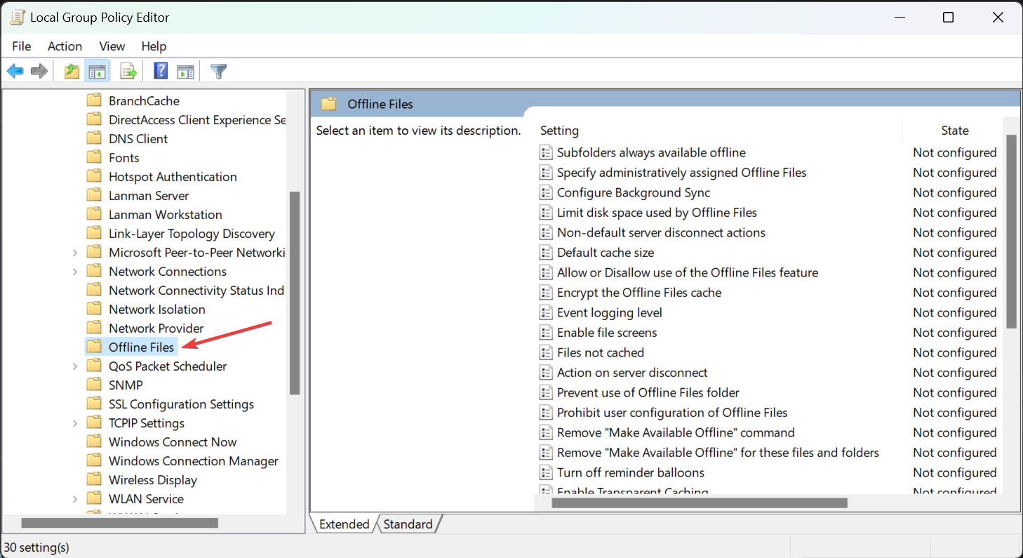Image resolution: width=1023 pixels, height=558 pixels.
Task: Select 'Prevent use of Offline Files folder'
Action: (x=648, y=392)
